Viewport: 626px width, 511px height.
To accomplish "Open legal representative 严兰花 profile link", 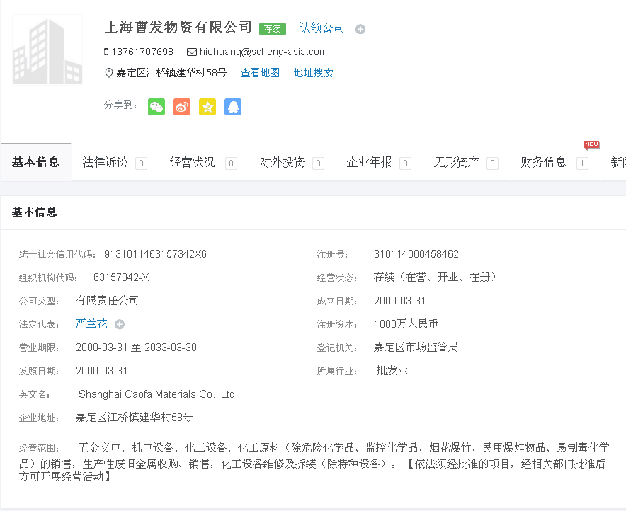I will point(91,323).
